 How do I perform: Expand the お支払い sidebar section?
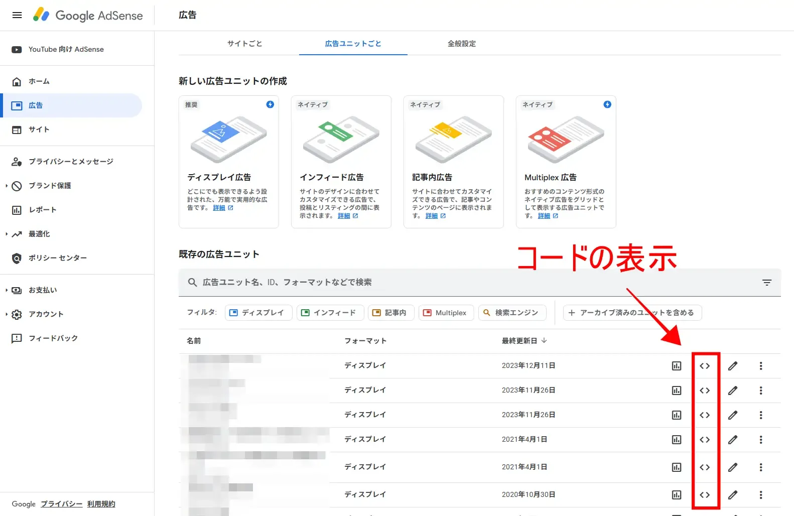42,290
